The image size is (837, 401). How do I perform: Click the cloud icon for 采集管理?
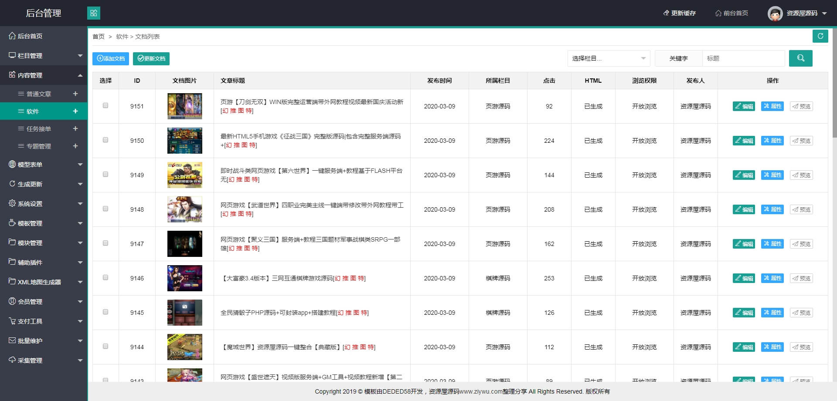(x=12, y=360)
